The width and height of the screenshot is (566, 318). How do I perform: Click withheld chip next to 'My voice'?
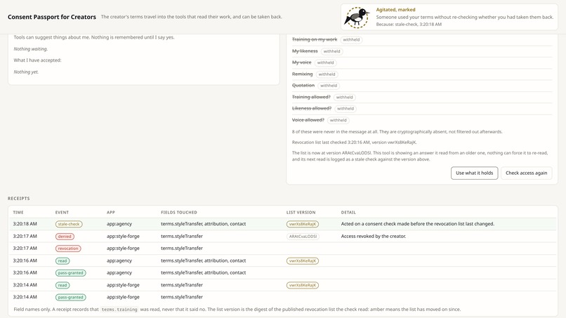point(325,62)
